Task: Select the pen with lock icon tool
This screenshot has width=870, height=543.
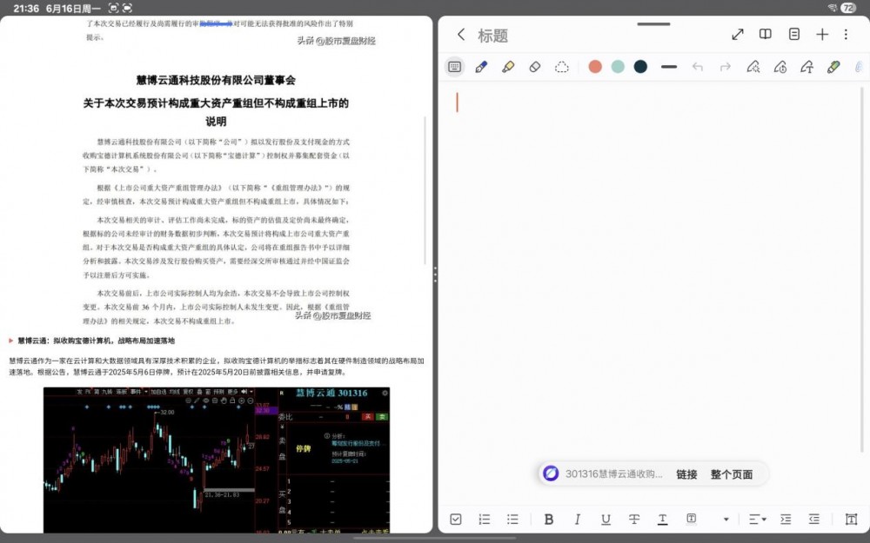Action: coord(780,67)
